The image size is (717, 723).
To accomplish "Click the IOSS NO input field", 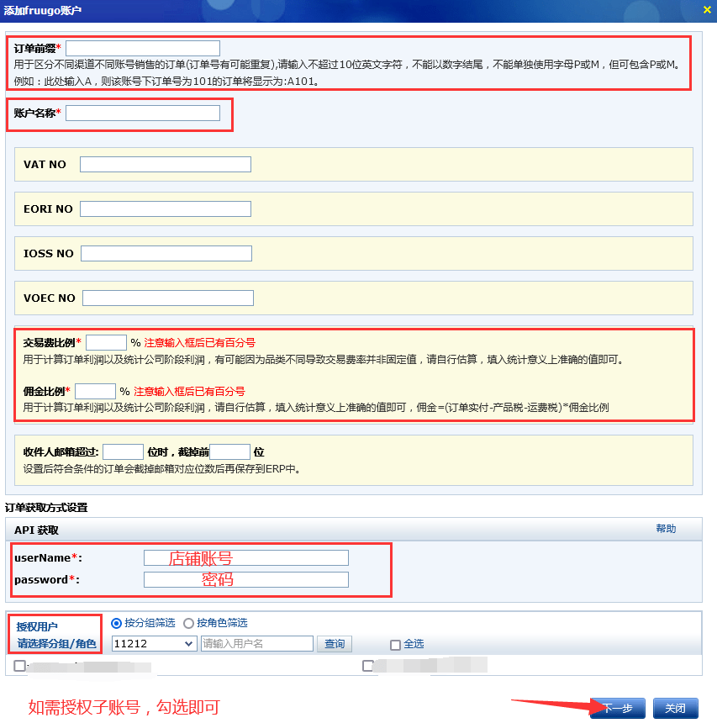I will point(165,253).
